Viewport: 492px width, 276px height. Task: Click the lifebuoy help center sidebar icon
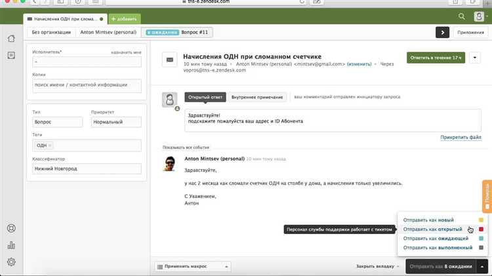click(11, 229)
